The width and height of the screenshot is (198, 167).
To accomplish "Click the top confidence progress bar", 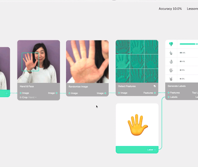I will point(187,44).
